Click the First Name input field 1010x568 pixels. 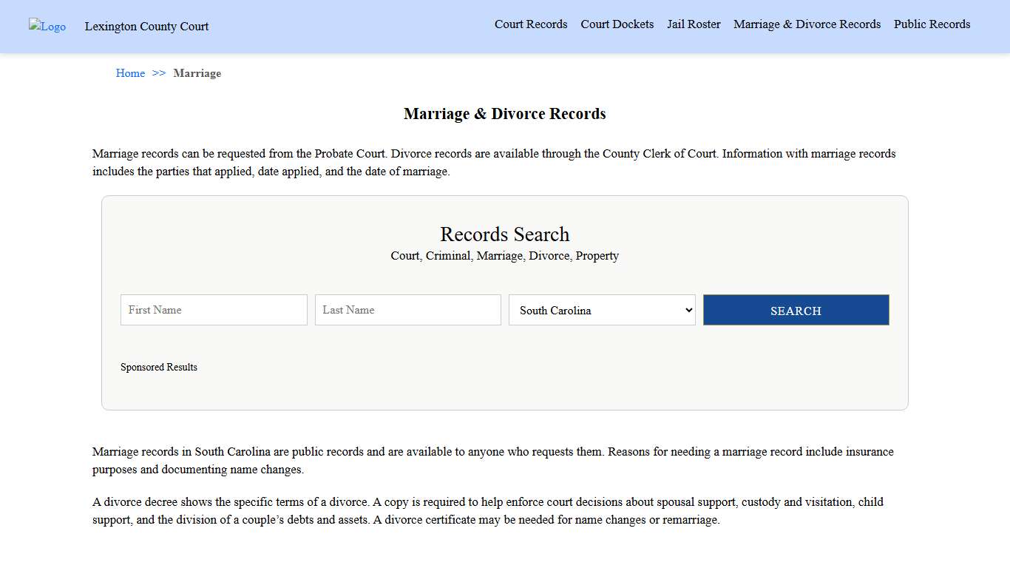pos(213,310)
